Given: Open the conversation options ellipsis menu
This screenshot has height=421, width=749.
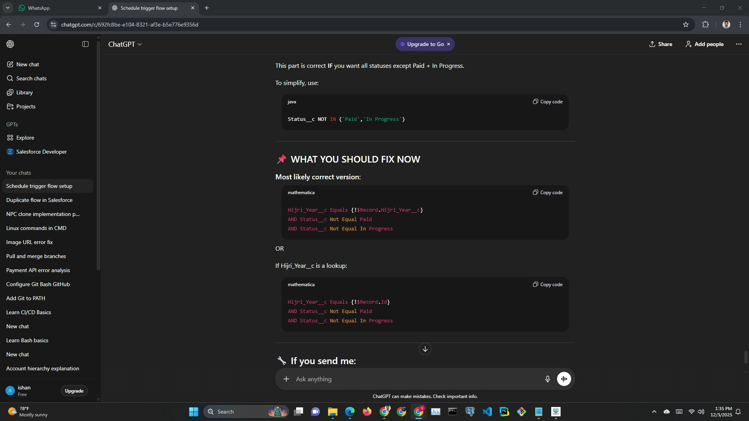Looking at the screenshot, I should click(x=738, y=44).
